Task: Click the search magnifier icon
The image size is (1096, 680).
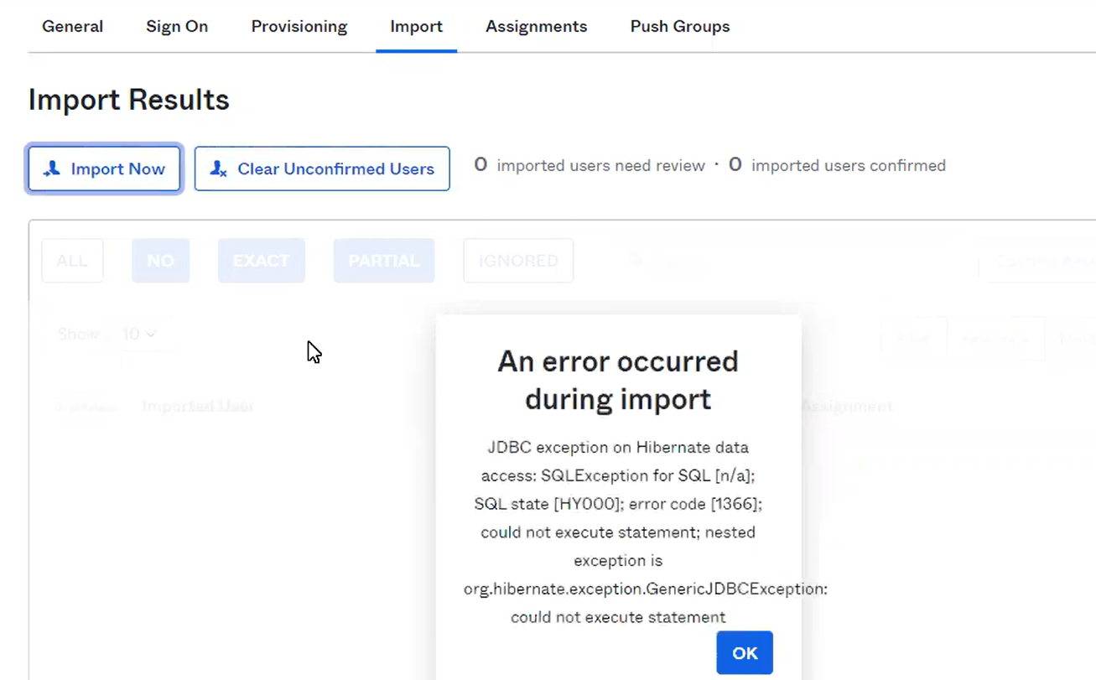Action: 636,261
